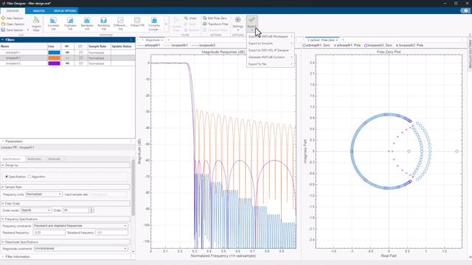472x265 pixels.
Task: Select the Bandpass FIR response icon
Action: pyautogui.click(x=87, y=21)
